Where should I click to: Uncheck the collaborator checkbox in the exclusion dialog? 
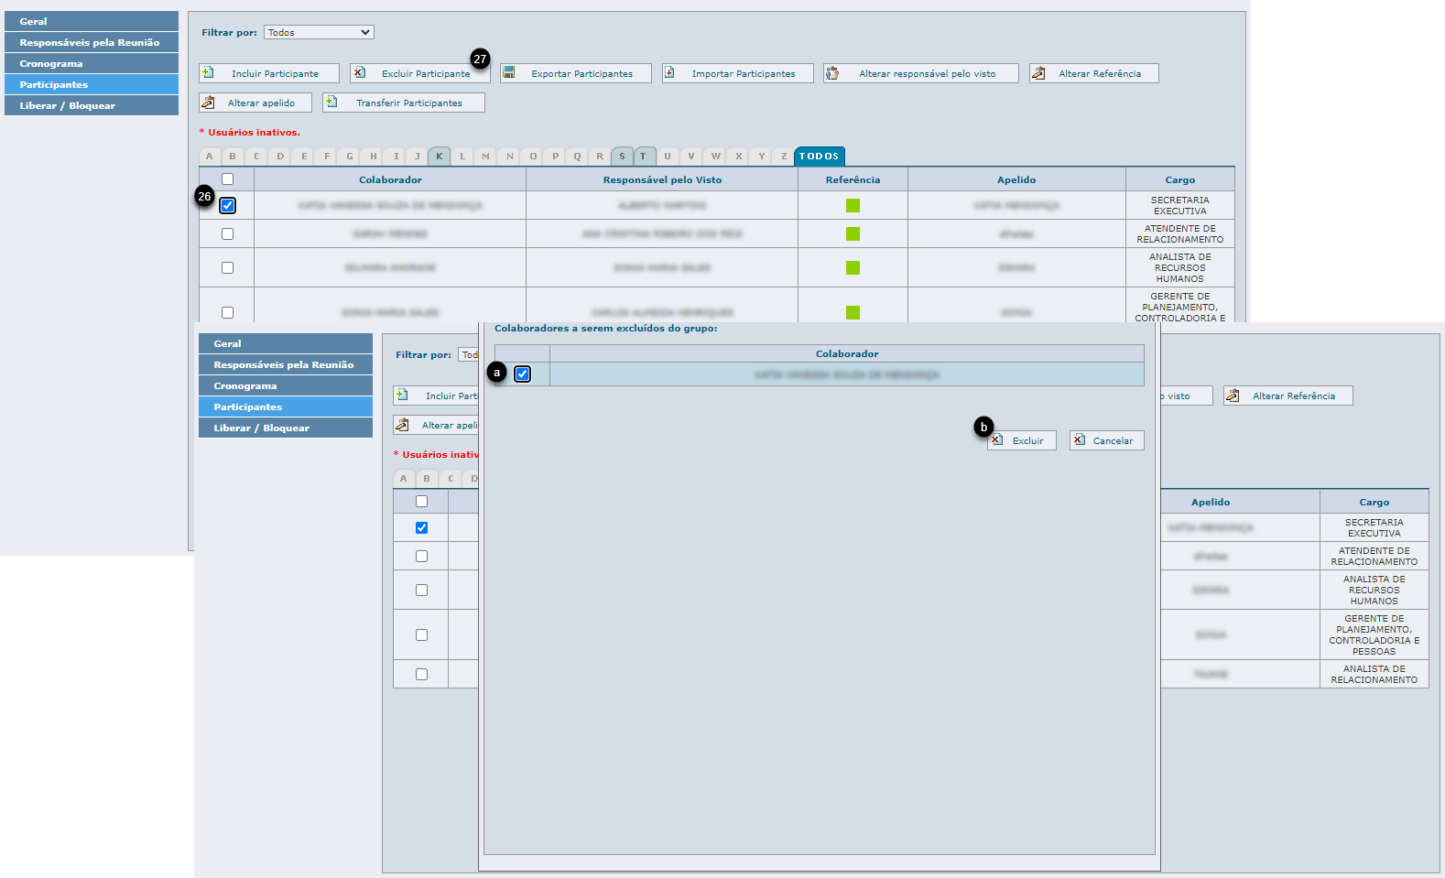pos(523,374)
